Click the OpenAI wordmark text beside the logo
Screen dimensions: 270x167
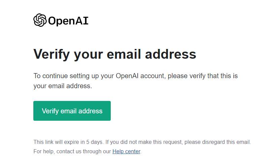click(x=68, y=21)
